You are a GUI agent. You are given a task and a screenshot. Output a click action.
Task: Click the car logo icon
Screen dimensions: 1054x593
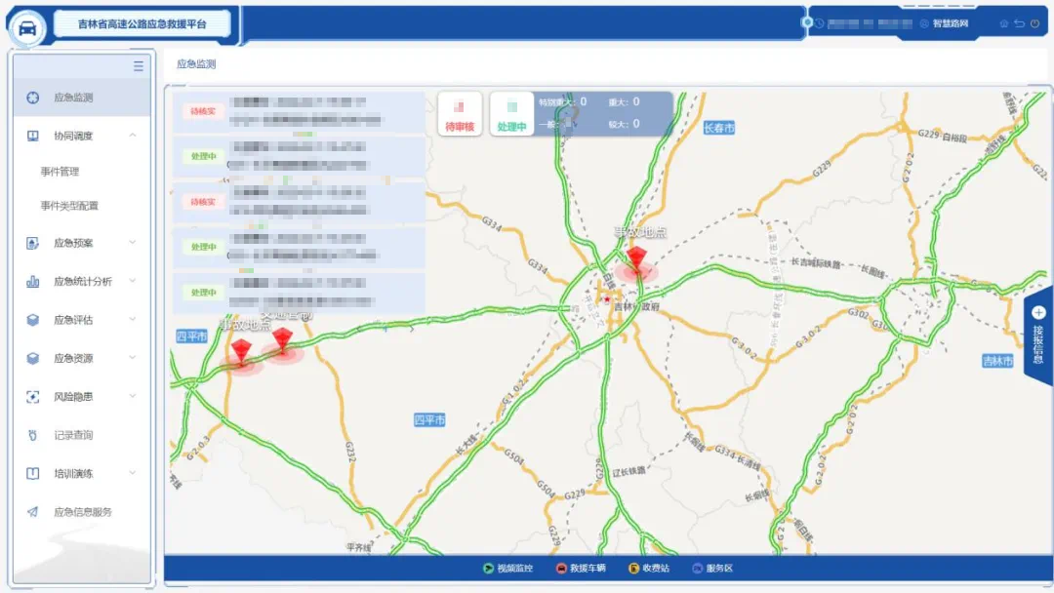[27, 27]
